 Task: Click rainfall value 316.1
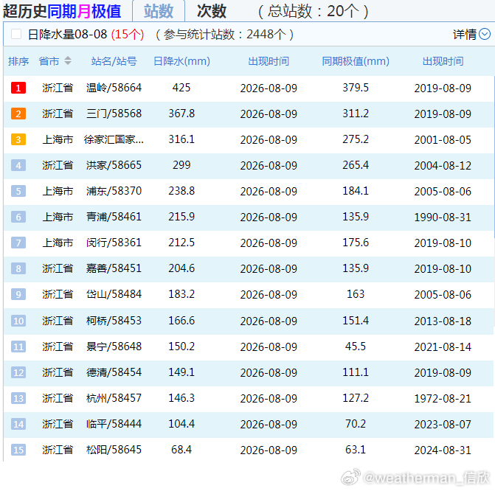click(181, 139)
